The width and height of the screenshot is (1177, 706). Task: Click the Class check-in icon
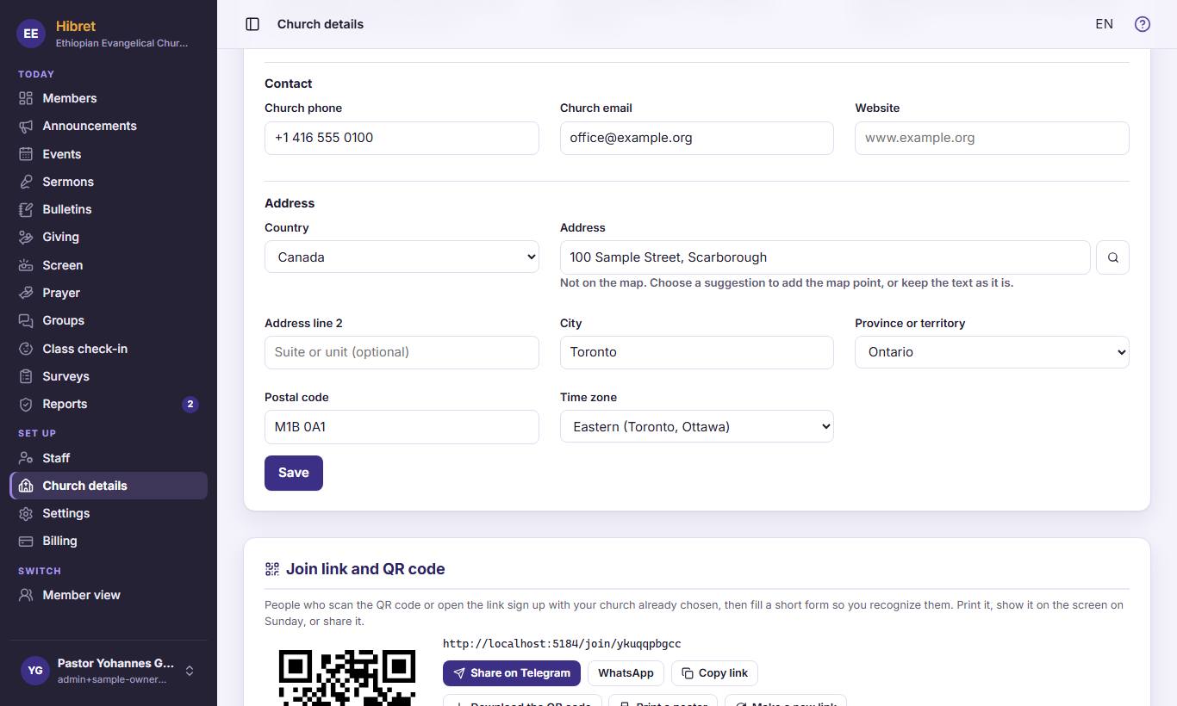[x=26, y=349]
